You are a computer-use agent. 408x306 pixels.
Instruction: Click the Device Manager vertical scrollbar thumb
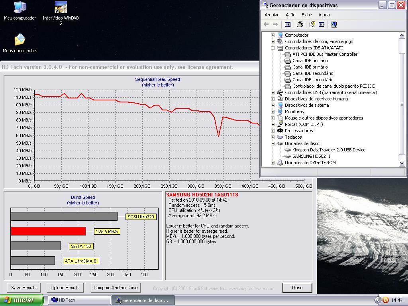click(x=402, y=104)
